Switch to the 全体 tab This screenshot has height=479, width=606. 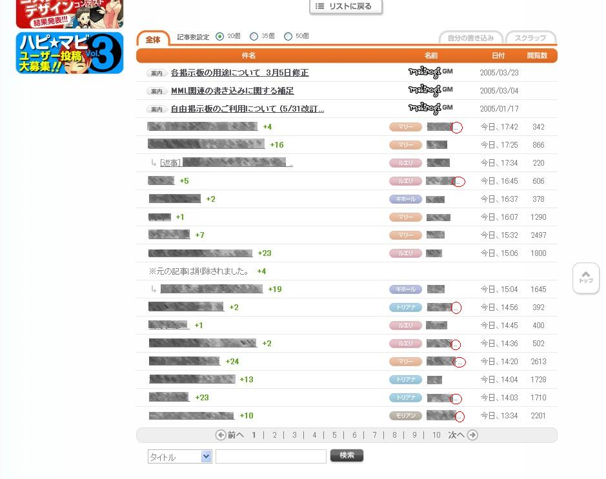click(153, 39)
